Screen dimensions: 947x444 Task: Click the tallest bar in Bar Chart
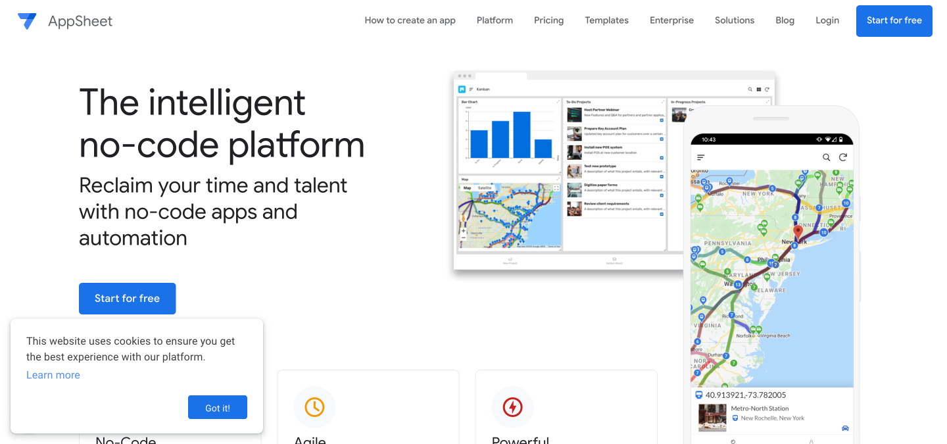coord(522,135)
